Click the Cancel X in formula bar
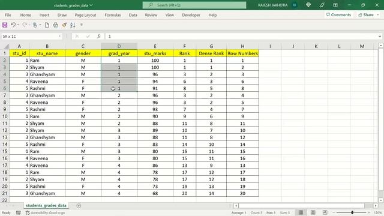384x216 pixels. point(77,36)
